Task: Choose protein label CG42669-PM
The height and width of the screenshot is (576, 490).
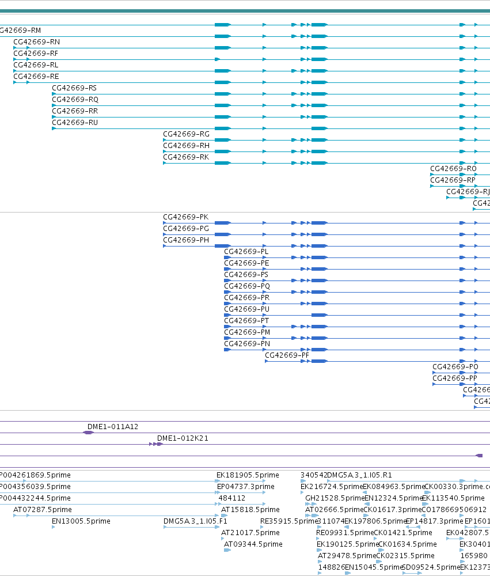Action: tap(247, 332)
